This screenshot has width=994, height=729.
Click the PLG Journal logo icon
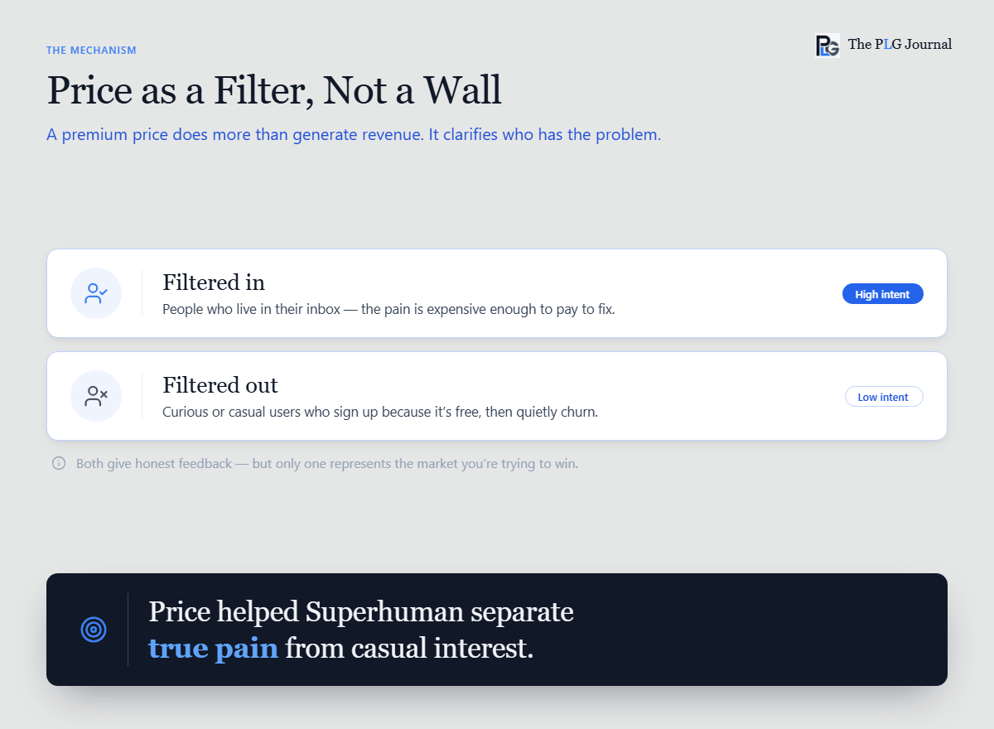pos(828,45)
